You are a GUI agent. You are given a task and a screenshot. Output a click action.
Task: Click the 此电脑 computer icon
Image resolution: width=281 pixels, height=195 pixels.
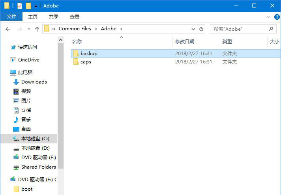pos(13,72)
